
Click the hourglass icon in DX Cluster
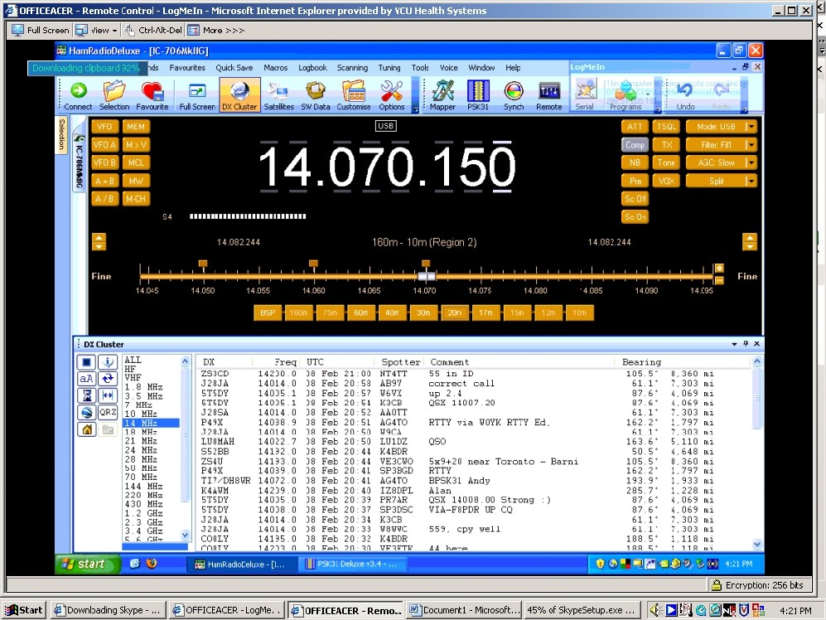(x=87, y=395)
